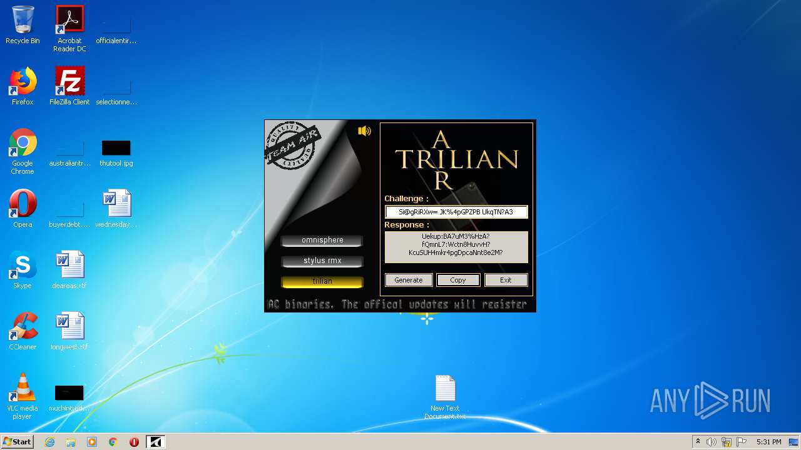Select the omnisphere product button

pyautogui.click(x=322, y=240)
